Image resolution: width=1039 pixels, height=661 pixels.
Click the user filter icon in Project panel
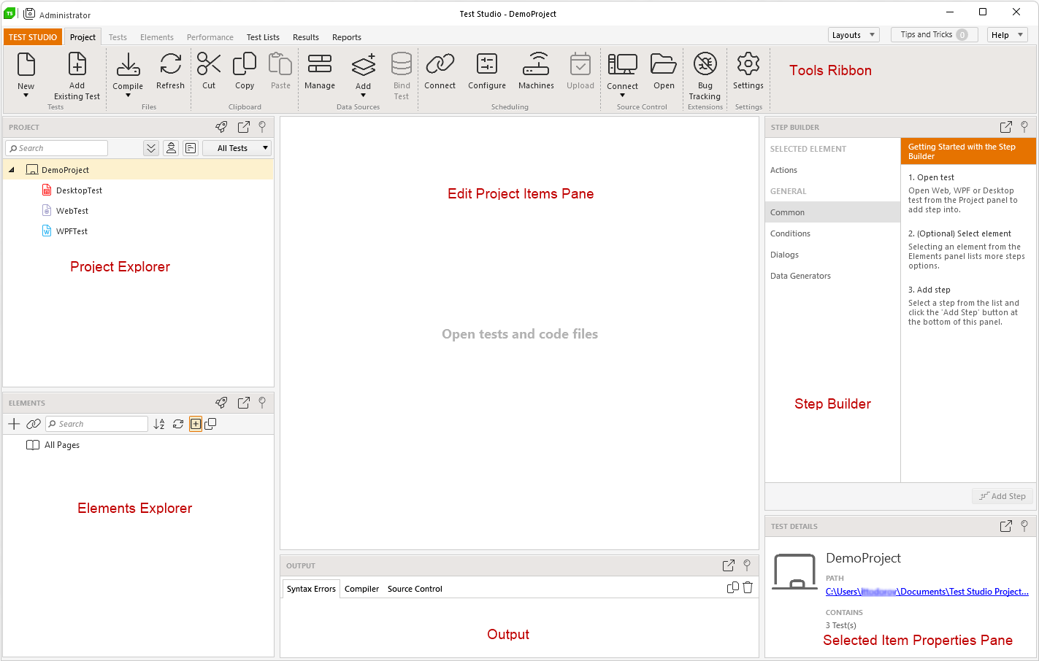click(171, 148)
